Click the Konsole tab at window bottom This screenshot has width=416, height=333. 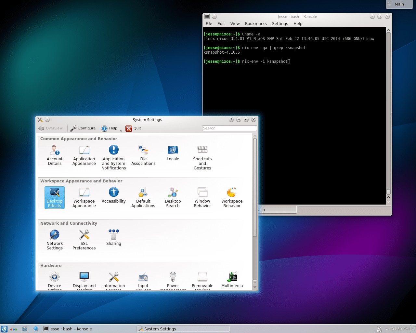pyautogui.click(x=277, y=210)
